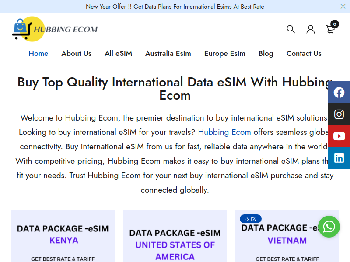Open the About Us page
Image resolution: width=350 pixels, height=262 pixels.
(x=76, y=53)
